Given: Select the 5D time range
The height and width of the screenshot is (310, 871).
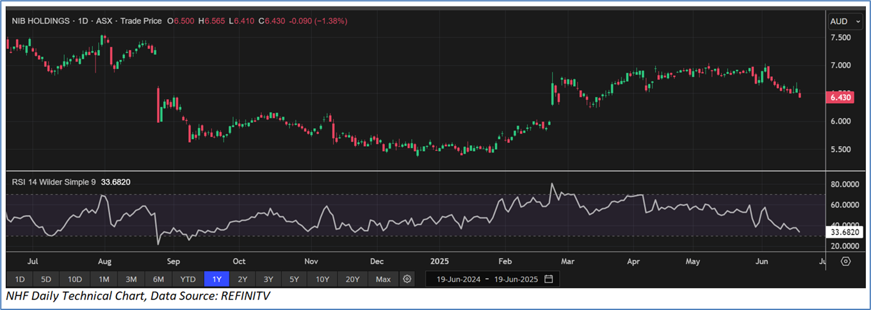Looking at the screenshot, I should click(46, 279).
